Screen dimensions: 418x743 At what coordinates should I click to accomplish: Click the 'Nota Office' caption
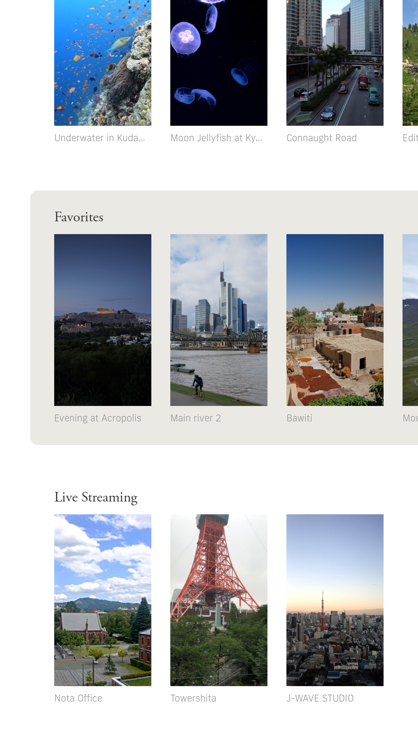(x=78, y=698)
